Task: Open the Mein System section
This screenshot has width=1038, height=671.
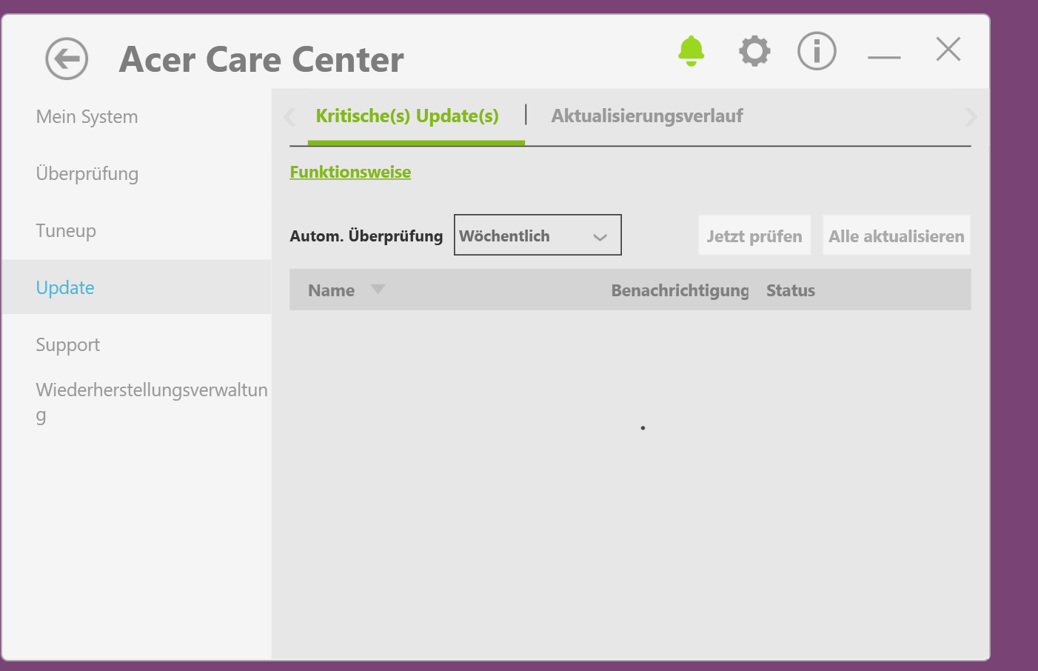Action: point(87,117)
